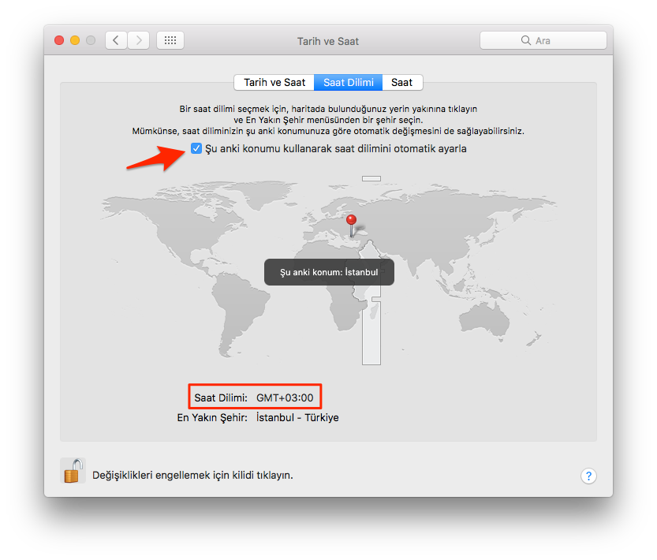The image size is (657, 560).
Task: Click the GMT+03:00 time zone value
Action: pos(285,397)
